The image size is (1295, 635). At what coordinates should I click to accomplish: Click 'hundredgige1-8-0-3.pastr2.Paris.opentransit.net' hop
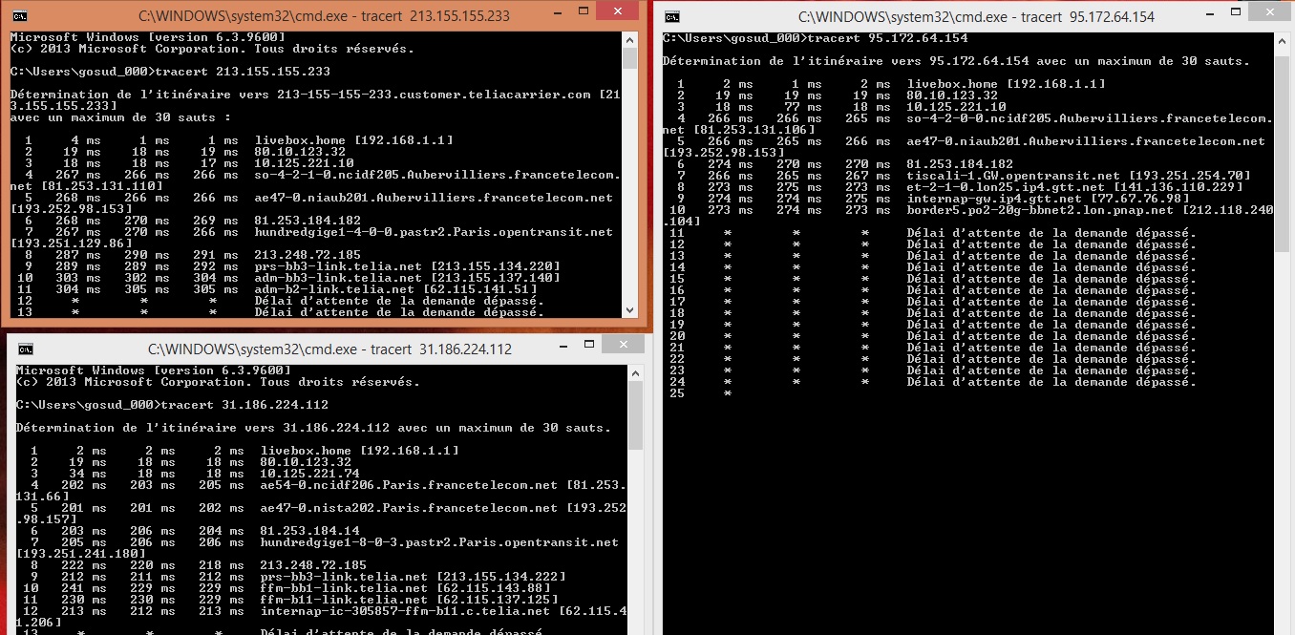click(439, 542)
